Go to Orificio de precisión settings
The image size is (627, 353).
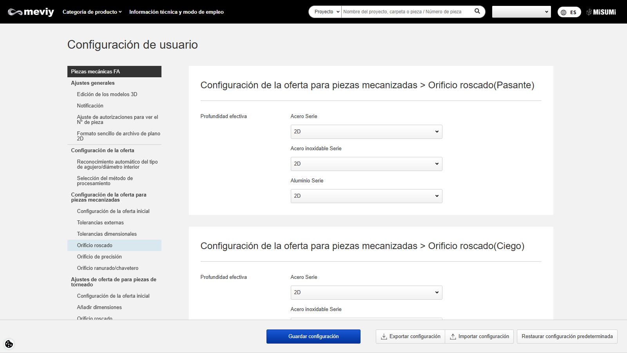pos(99,257)
